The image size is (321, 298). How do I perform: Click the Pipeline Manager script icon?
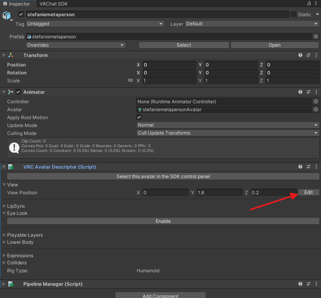coord(11,284)
